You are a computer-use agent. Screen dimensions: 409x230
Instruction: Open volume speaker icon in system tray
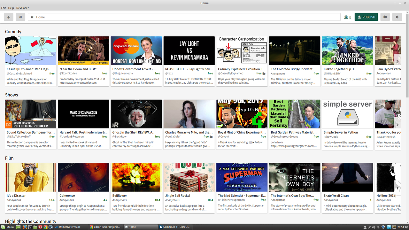[374, 227]
